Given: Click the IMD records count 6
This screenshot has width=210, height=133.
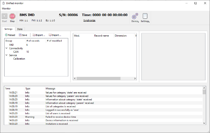Looking at the screenshot, I should [x=27, y=45].
